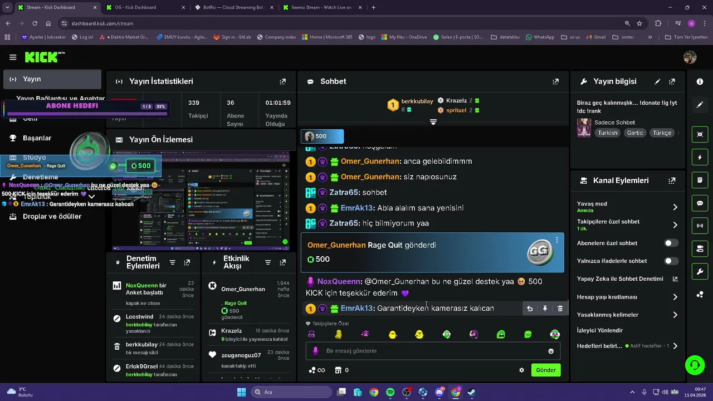The width and height of the screenshot is (713, 401).
Task: Expand Hesap yaşı kısıtlaması options
Action: (x=675, y=297)
